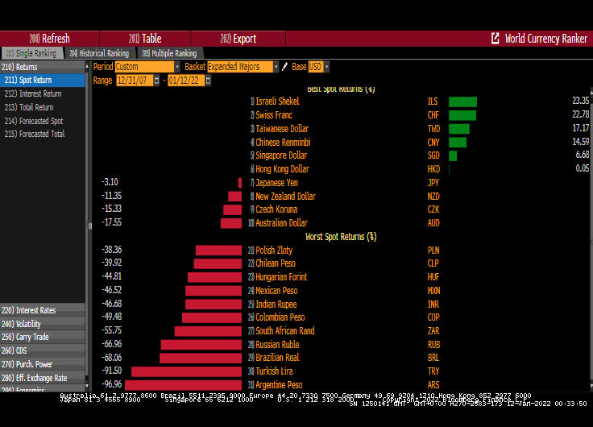This screenshot has width=593, height=427.
Task: Click the Indian Rupee row label
Action: pyautogui.click(x=276, y=304)
